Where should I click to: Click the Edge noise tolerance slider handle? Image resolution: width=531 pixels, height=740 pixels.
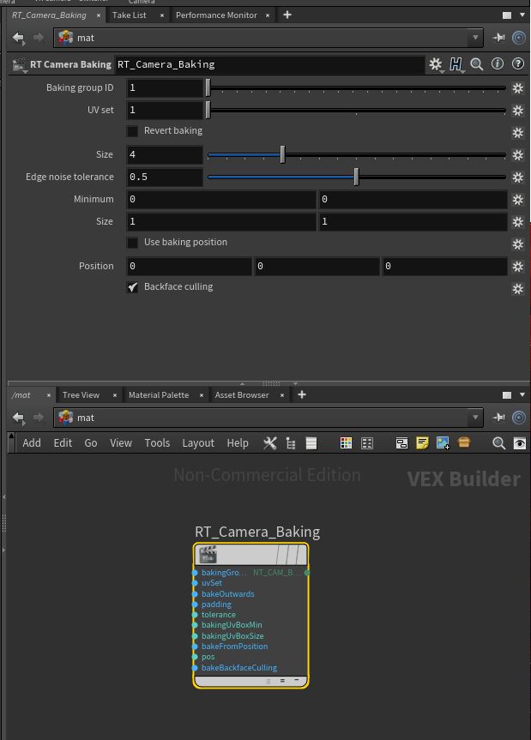pos(356,177)
